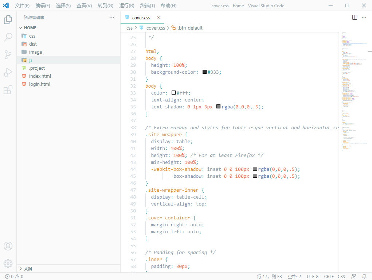Click the dist folder icon in explorer
Viewport: 372px width, 280px height.
point(24,44)
